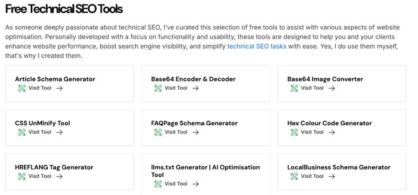Click the tools icon under Base64 Image Converter
The height and width of the screenshot is (195, 418).
(x=294, y=88)
